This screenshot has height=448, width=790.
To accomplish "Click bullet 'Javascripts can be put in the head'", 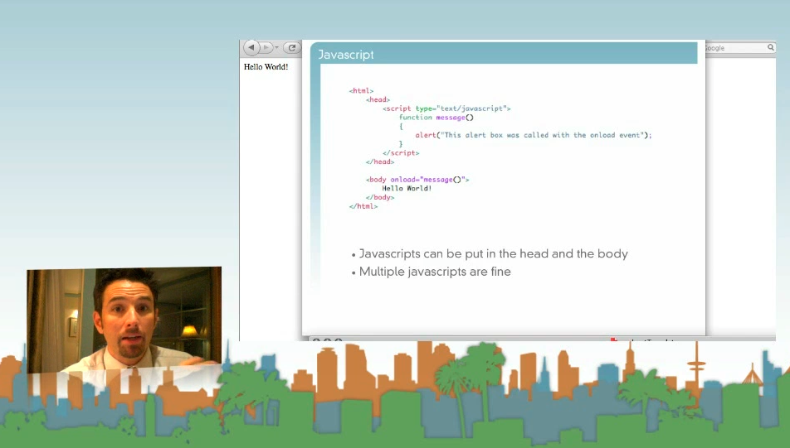I will pyautogui.click(x=490, y=254).
